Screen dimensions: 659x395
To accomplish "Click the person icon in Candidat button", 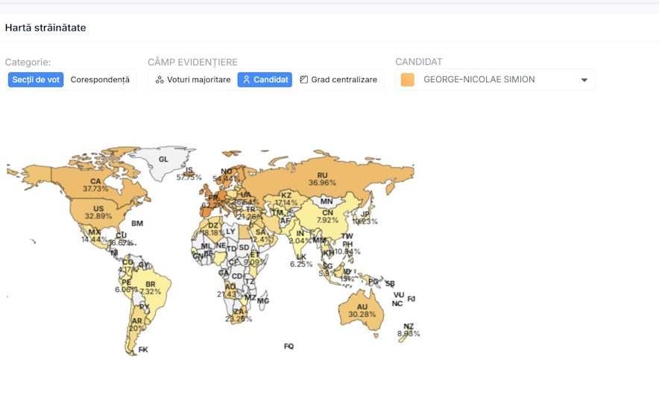I will pyautogui.click(x=247, y=80).
